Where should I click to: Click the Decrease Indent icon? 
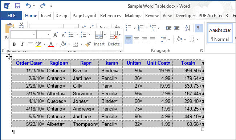pyautogui.click(x=168, y=28)
